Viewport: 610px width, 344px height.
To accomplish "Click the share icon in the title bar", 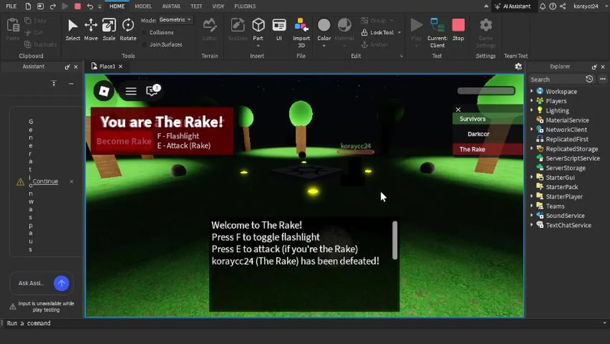I will click(563, 6).
